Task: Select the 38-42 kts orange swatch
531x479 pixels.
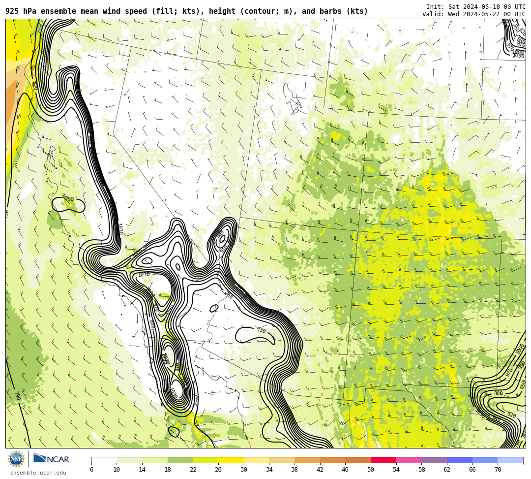Action: 307,460
